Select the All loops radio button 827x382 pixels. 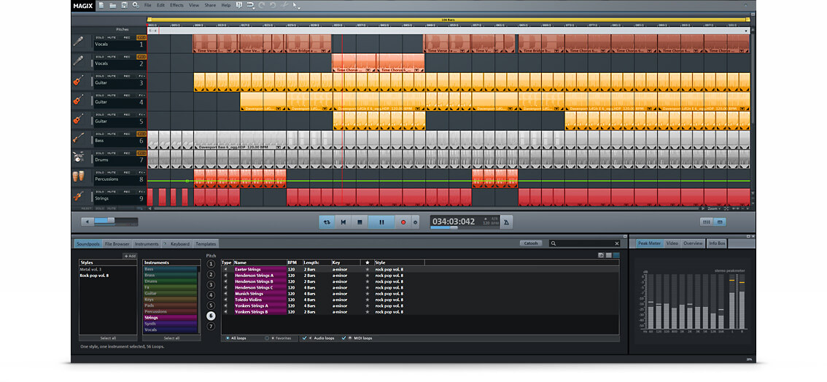point(228,338)
